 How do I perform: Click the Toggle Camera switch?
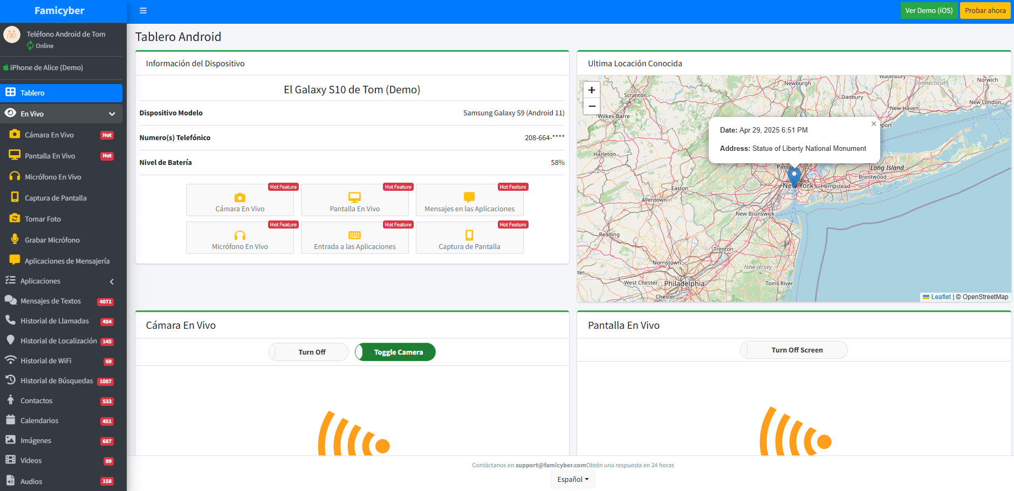(395, 352)
